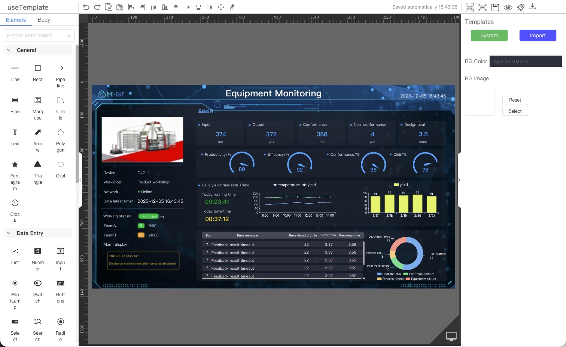Image resolution: width=566 pixels, height=347 pixels.
Task: Click the undo arrow in the toolbar
Action: point(86,7)
